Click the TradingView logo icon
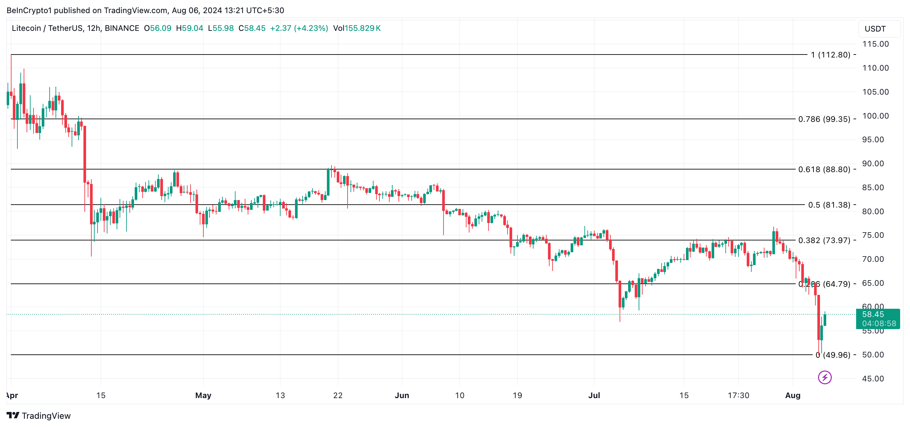The width and height of the screenshot is (910, 427). (x=13, y=416)
